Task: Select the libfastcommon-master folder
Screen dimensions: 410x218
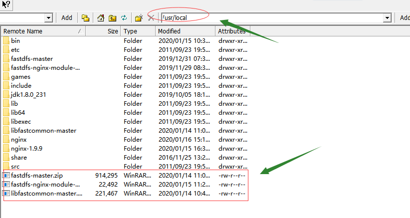Action: point(44,130)
